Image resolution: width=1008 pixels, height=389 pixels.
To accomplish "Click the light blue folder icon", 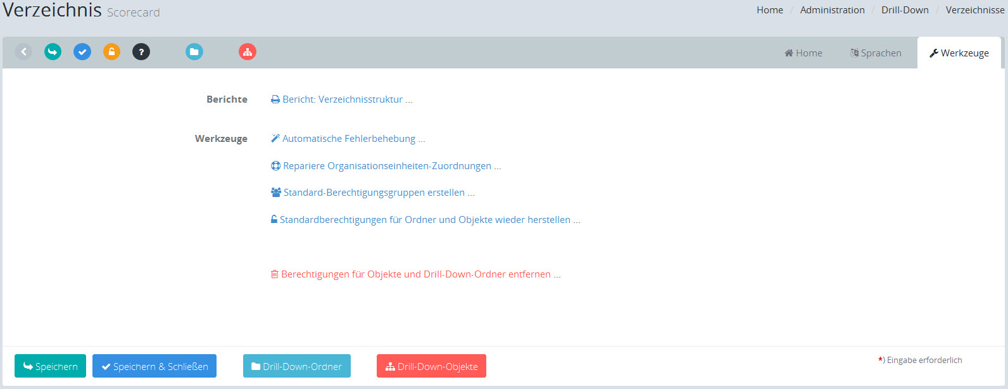I will (194, 52).
